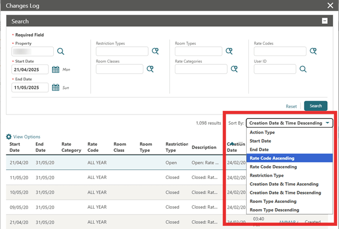The image size is (339, 229).
Task: Click Creation Date column header
Action: [236, 147]
